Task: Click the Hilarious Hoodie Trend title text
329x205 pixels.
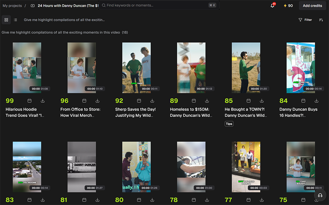Action: coord(25,112)
